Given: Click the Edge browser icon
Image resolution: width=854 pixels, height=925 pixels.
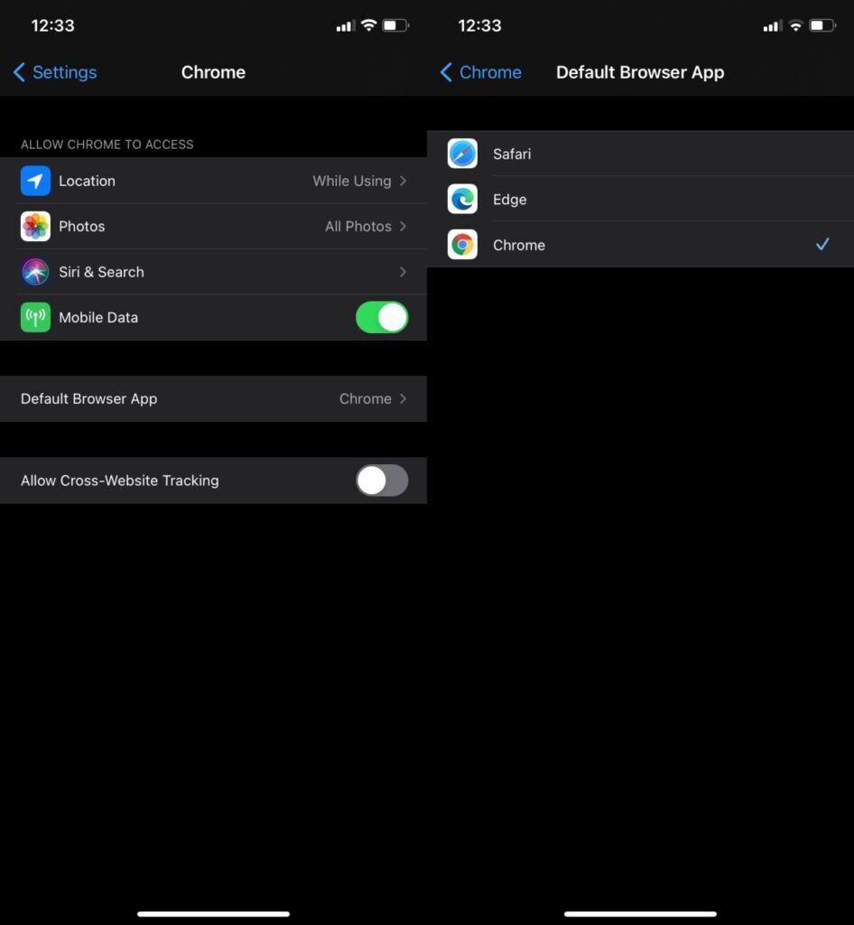Looking at the screenshot, I should point(462,199).
